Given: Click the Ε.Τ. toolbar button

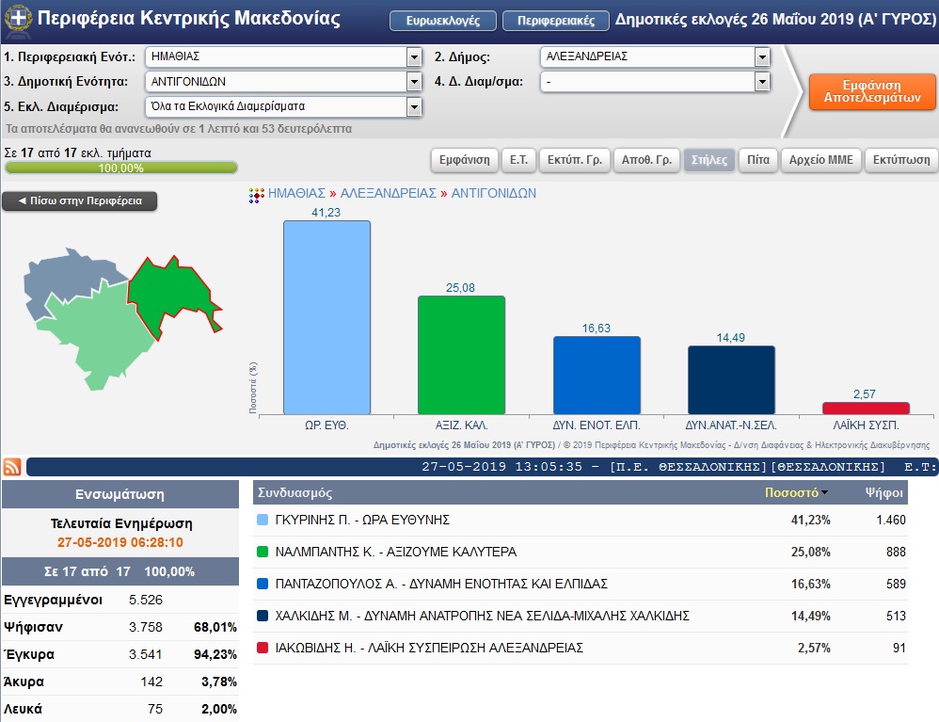Looking at the screenshot, I should coord(518,160).
